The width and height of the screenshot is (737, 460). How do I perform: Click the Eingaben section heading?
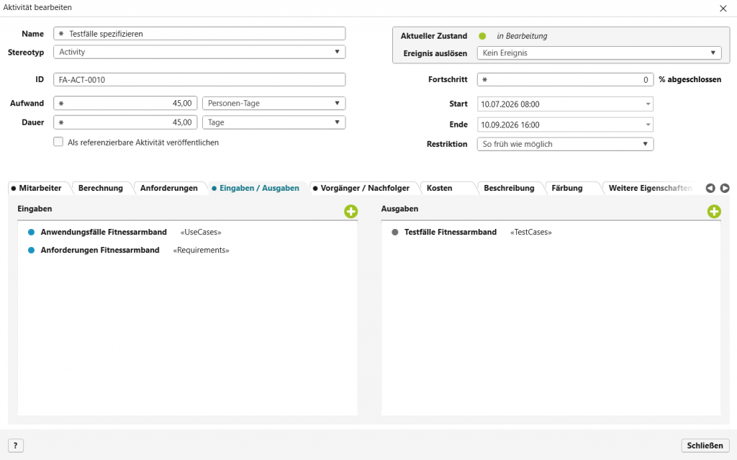pyautogui.click(x=35, y=208)
